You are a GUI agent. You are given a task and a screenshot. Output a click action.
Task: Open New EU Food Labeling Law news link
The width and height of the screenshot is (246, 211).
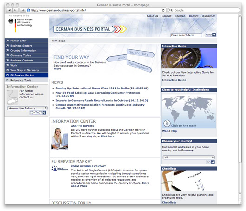(97, 94)
